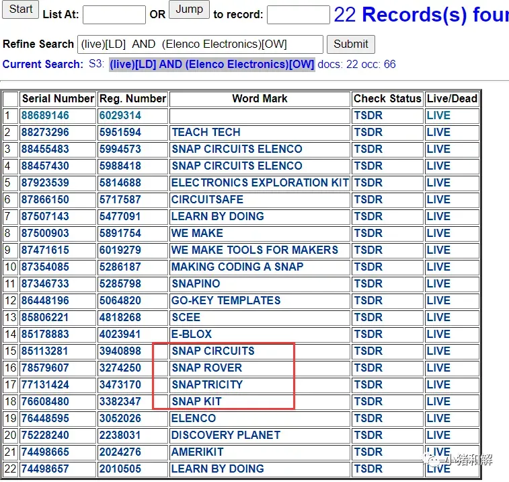Click LIVE status for WE MAKE row
This screenshot has height=482, width=509.
click(438, 234)
